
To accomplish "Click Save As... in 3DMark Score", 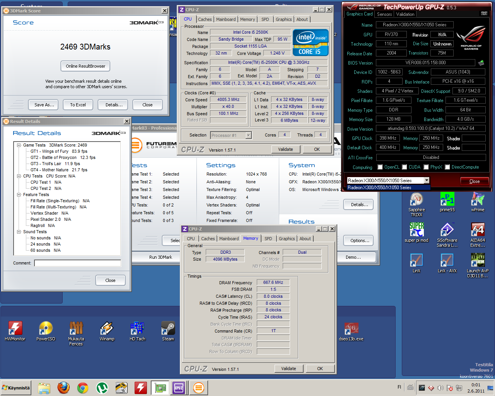I will click(x=44, y=105).
